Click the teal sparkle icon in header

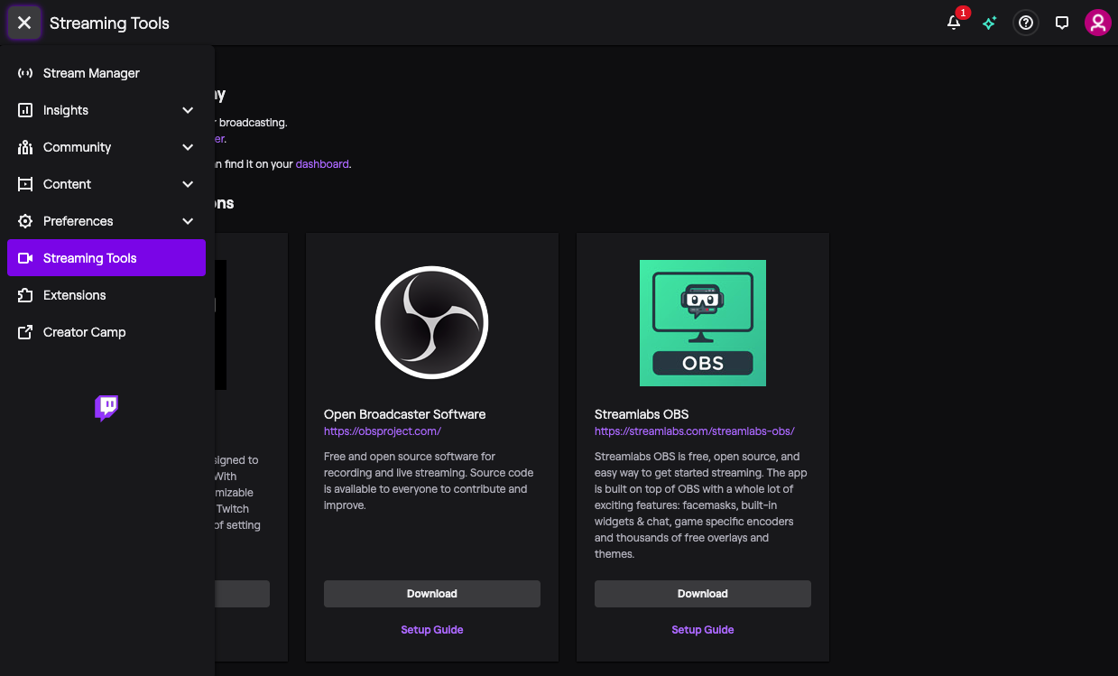(x=990, y=23)
